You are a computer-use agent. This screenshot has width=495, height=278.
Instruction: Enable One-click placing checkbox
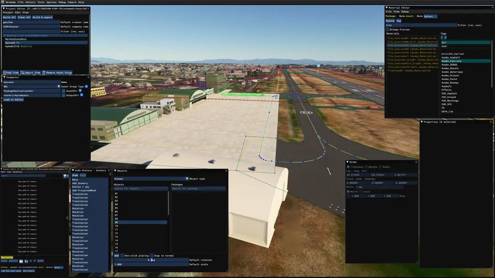point(122,256)
